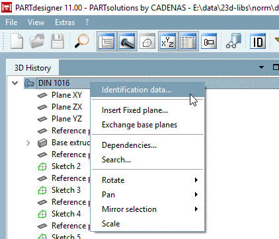Select the Reference plane above Sketch 3
279x239 pixels.
coord(71,178)
